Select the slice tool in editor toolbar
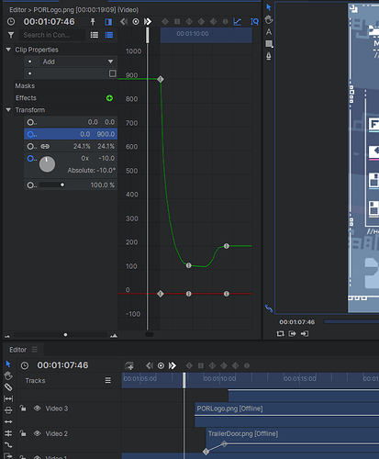379x459 pixels. point(8,387)
